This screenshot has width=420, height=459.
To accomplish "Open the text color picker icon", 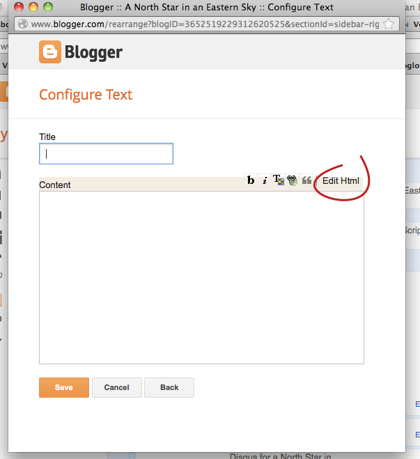I will 279,180.
